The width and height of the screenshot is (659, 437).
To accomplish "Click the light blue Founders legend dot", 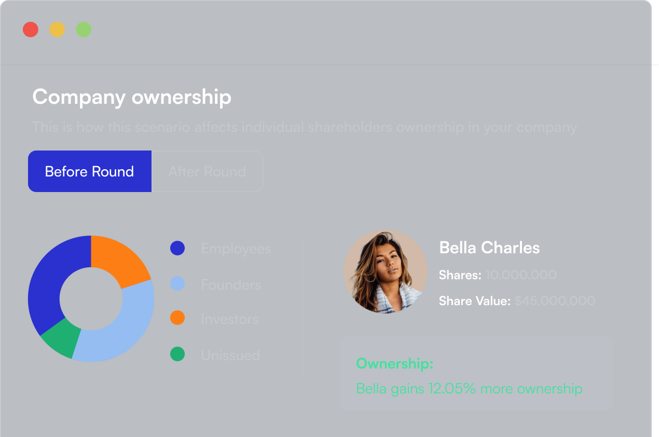I will (x=177, y=284).
